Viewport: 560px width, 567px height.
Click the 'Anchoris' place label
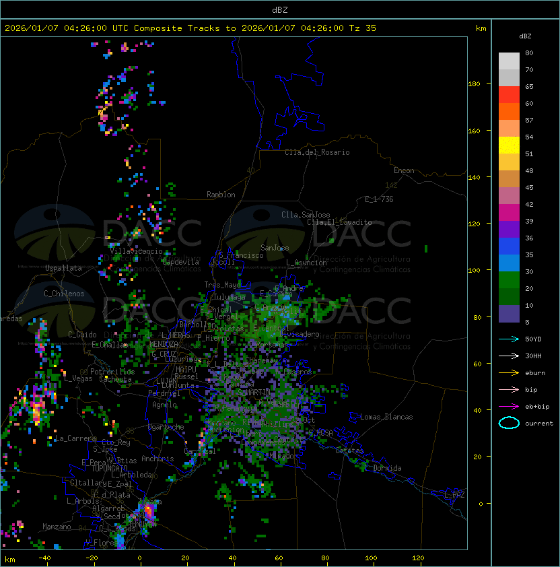tap(157, 459)
